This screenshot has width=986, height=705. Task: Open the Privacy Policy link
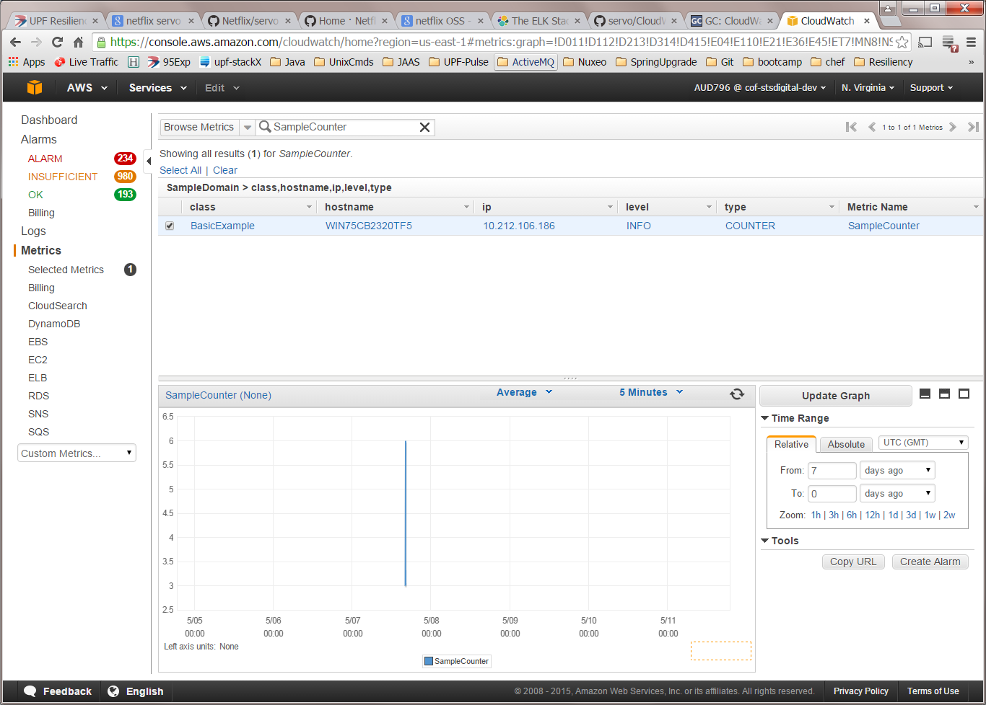tap(861, 691)
